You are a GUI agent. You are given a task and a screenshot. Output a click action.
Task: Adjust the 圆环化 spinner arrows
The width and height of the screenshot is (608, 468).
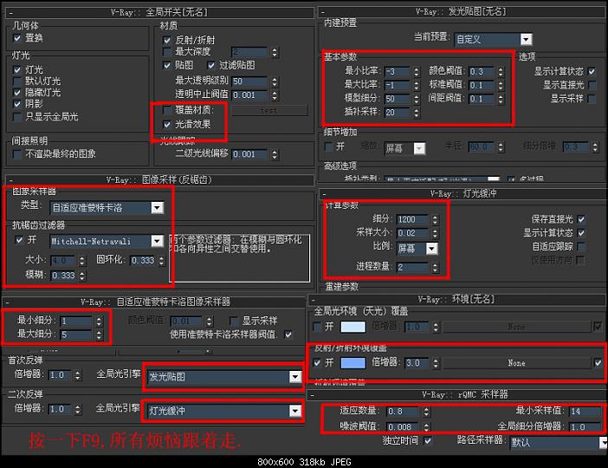[162, 260]
